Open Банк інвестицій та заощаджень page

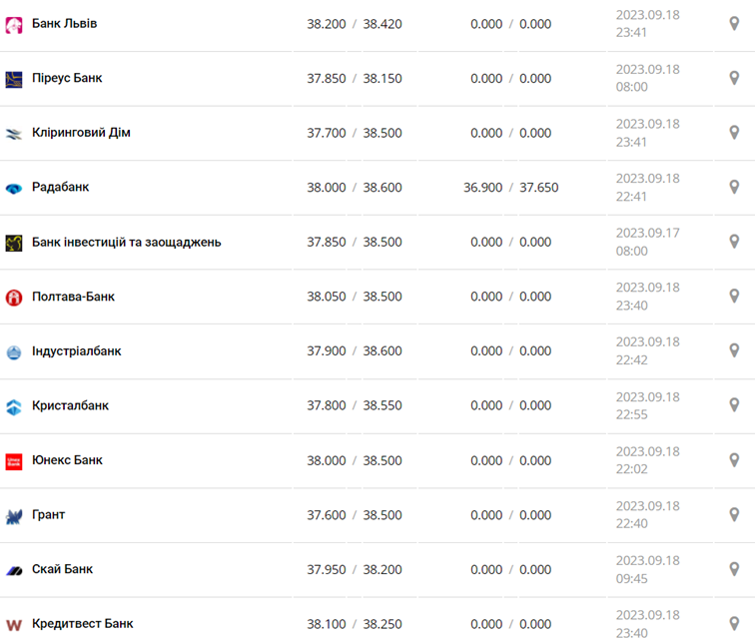click(126, 242)
